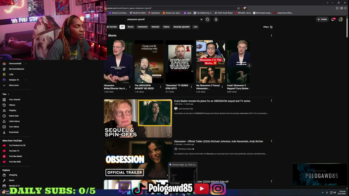Open the IRLToolkit + Server bookmark
The width and height of the screenshot is (349, 196).
click(243, 13)
